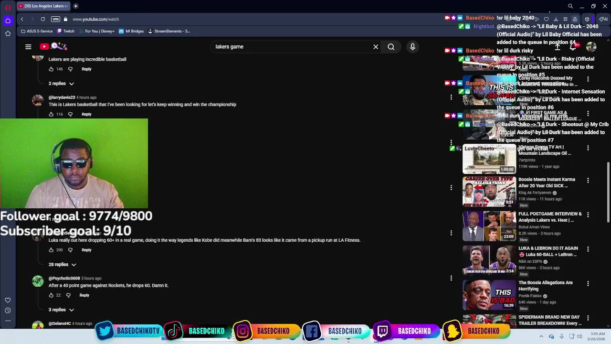Open YouTube create upload button
Screen dimensions: 611x344
point(557,46)
